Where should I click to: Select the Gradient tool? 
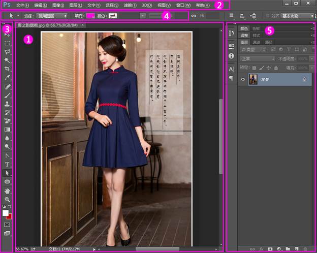pyautogui.click(x=7, y=130)
